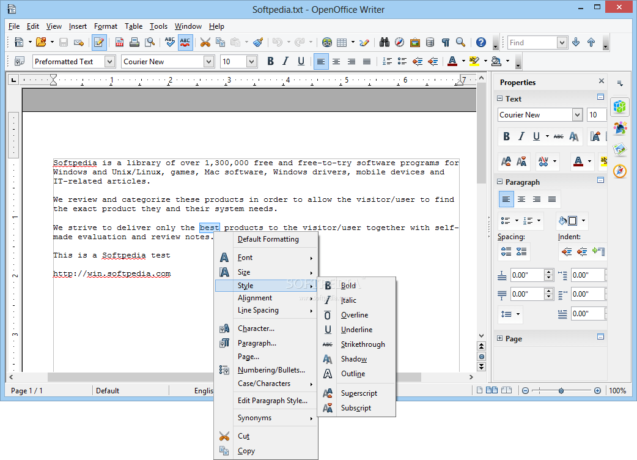The height and width of the screenshot is (460, 637).
Task: Click Find Previous up arrow
Action: 591,42
